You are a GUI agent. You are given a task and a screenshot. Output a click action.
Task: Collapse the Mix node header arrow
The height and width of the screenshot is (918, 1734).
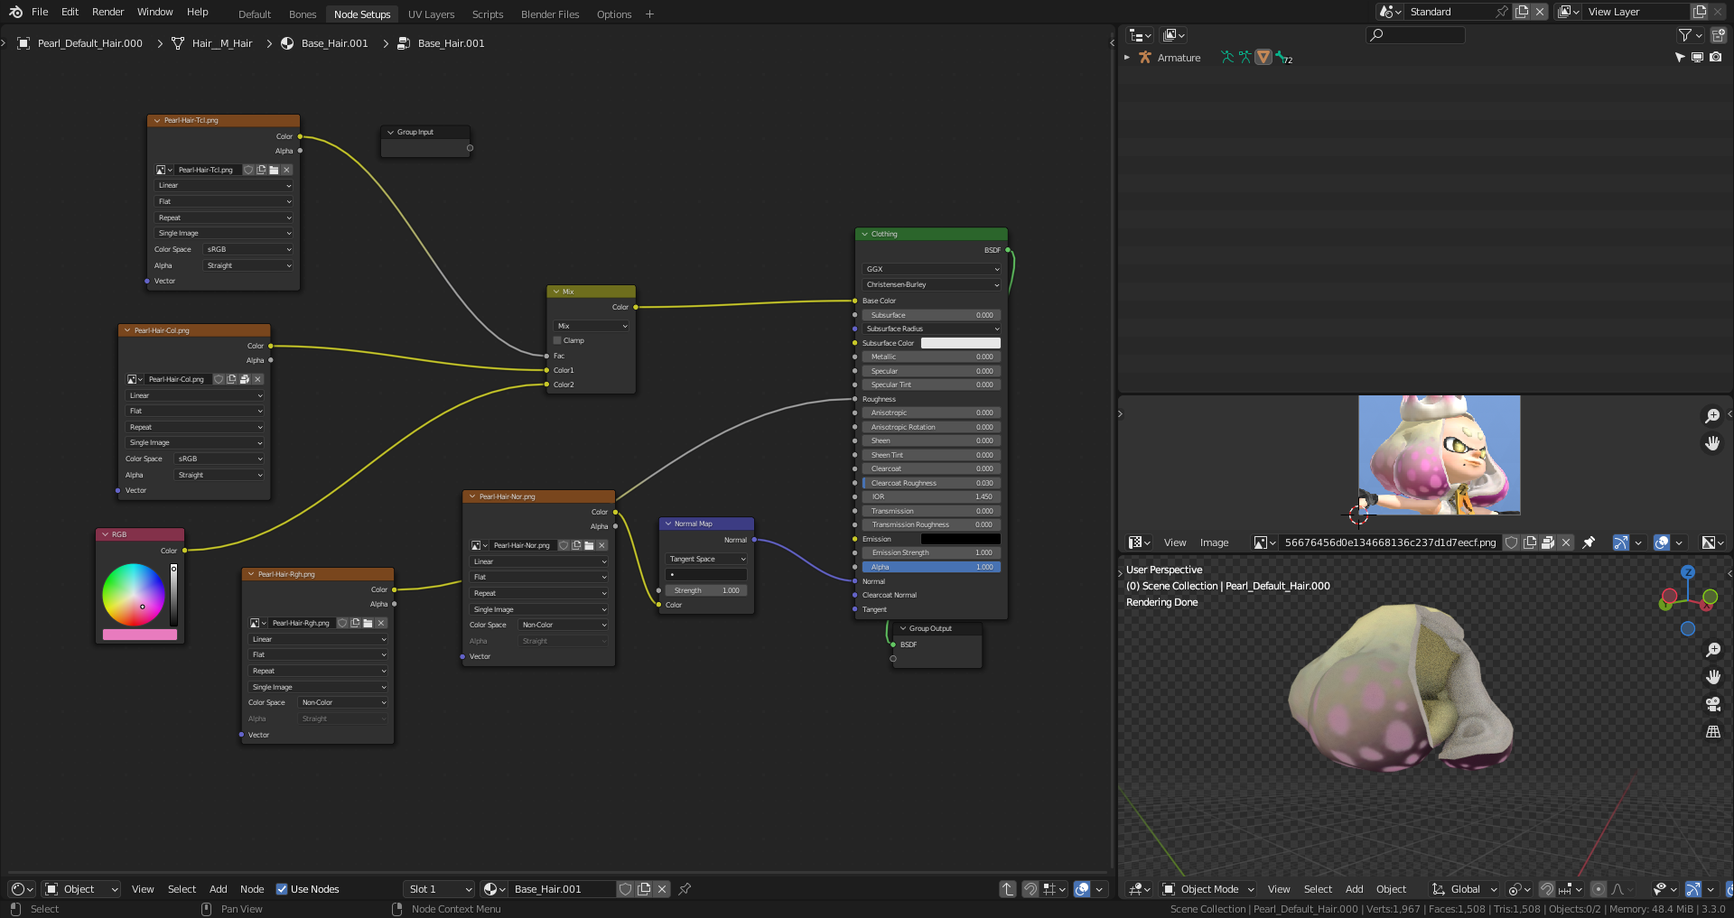coord(555,292)
